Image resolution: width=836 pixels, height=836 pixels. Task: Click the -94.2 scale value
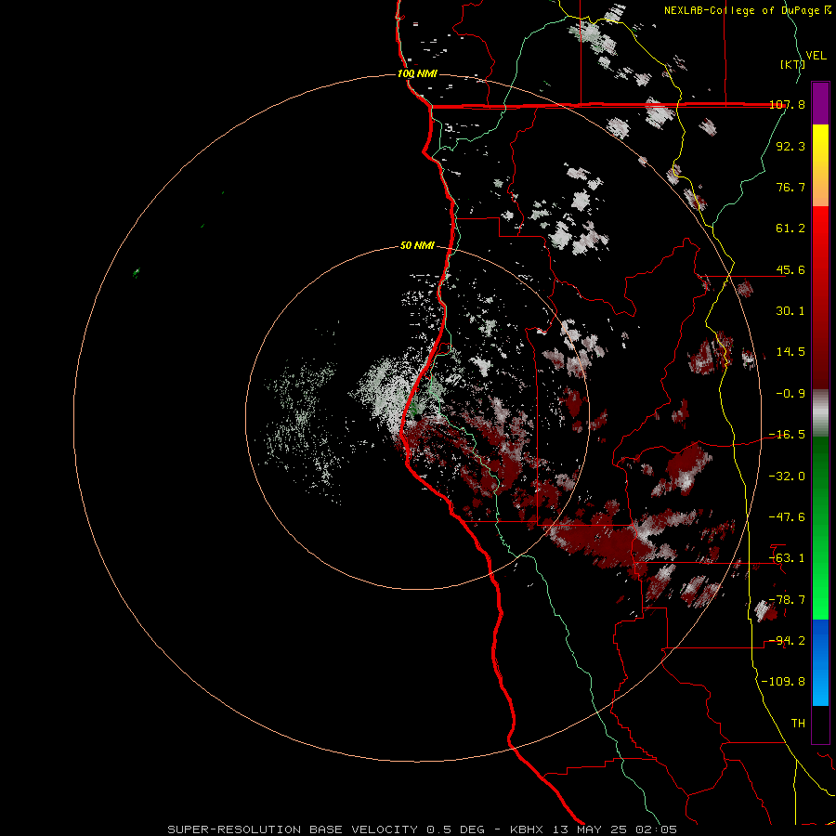pos(787,641)
